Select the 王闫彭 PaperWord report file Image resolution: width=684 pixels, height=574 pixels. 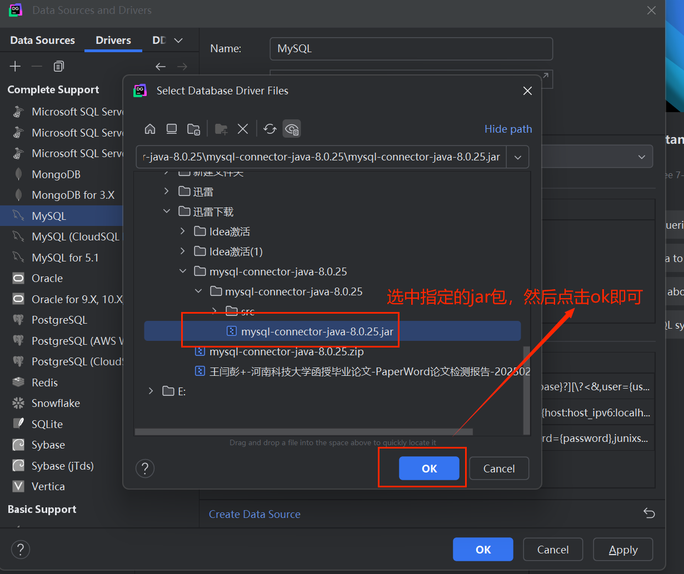tap(363, 371)
